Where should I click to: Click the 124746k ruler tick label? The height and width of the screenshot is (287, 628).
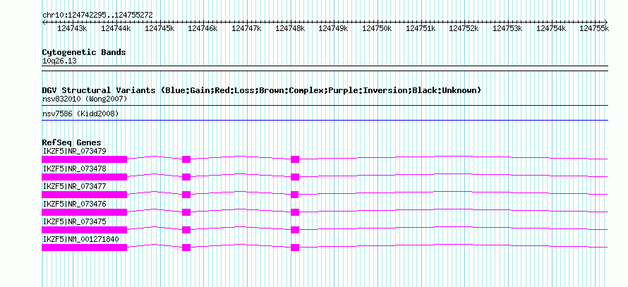click(x=203, y=28)
